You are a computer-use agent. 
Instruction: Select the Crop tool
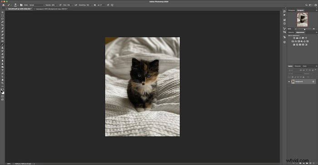(2, 25)
